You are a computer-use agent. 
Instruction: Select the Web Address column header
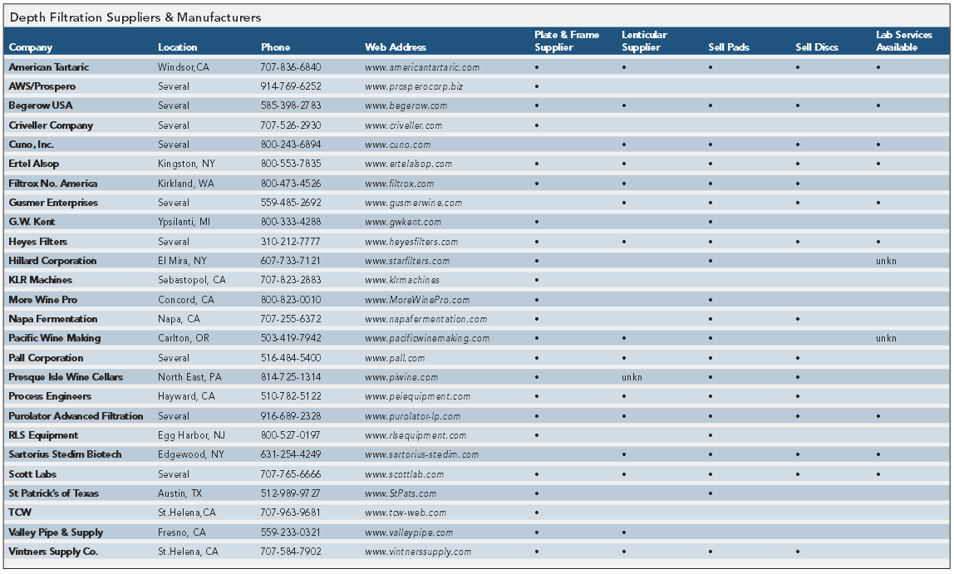(x=396, y=47)
